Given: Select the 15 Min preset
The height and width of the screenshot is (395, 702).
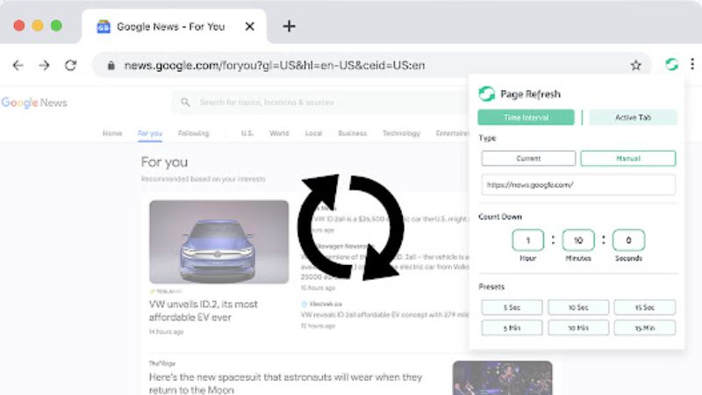Looking at the screenshot, I should tap(645, 327).
